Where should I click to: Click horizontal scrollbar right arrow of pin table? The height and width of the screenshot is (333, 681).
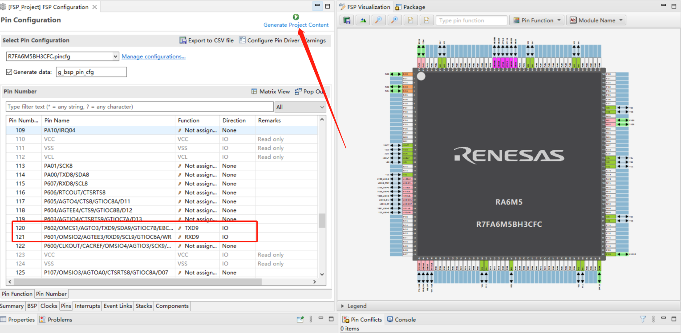pyautogui.click(x=314, y=282)
